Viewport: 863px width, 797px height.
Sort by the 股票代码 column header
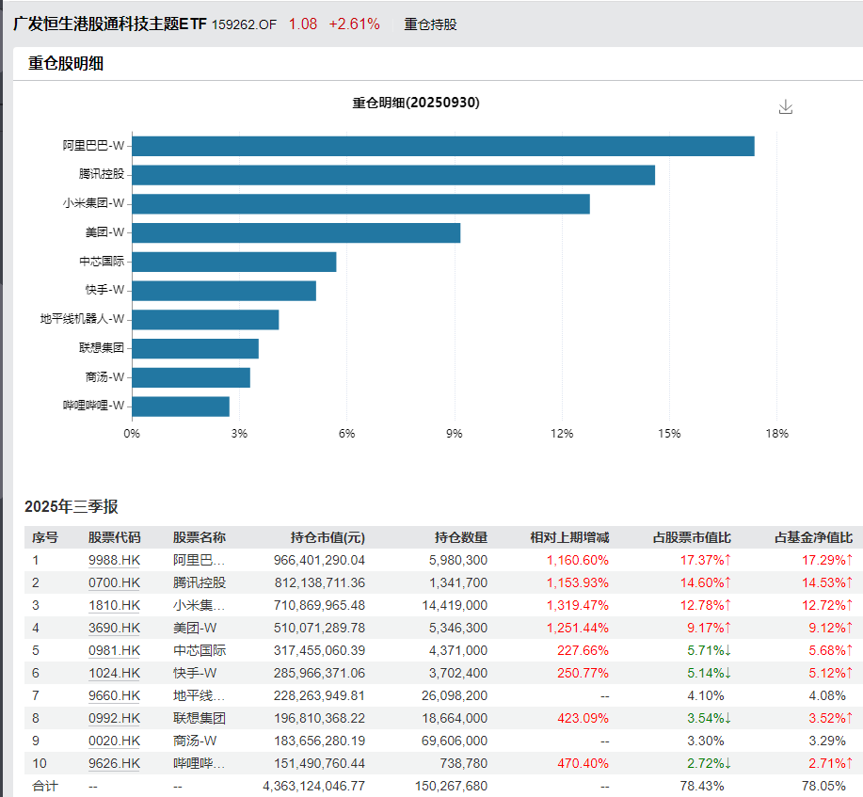tap(115, 537)
